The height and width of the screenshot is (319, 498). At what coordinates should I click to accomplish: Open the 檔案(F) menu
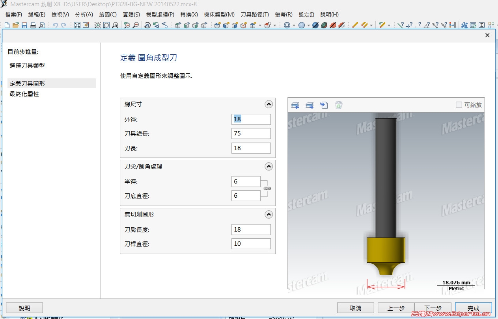(14, 15)
